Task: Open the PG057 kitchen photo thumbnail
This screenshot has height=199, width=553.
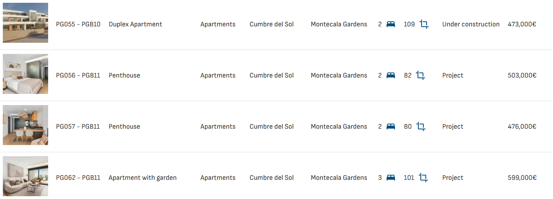Action: [25, 125]
